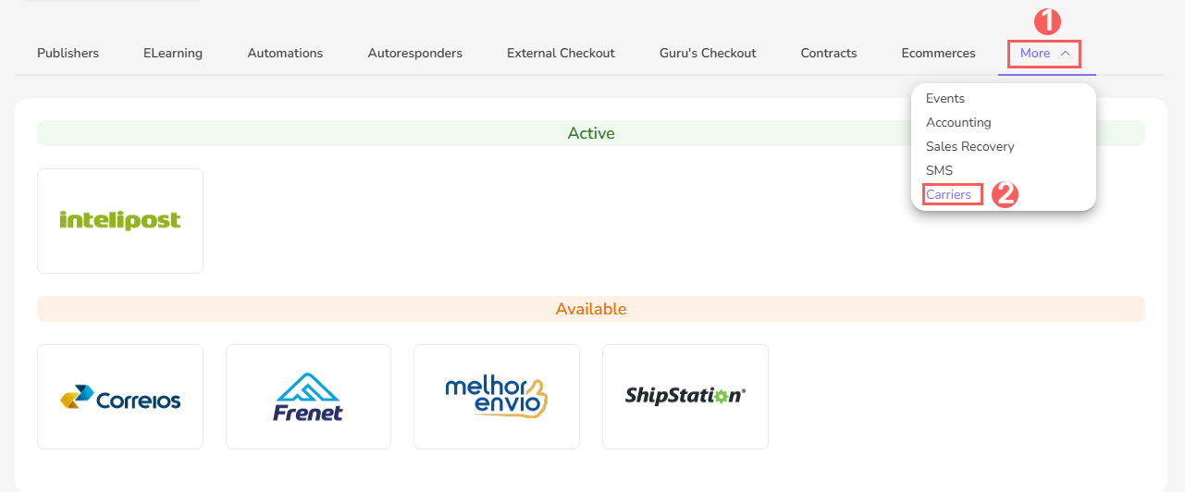The height and width of the screenshot is (492, 1185).
Task: Open the External Checkout tab
Action: tap(561, 53)
